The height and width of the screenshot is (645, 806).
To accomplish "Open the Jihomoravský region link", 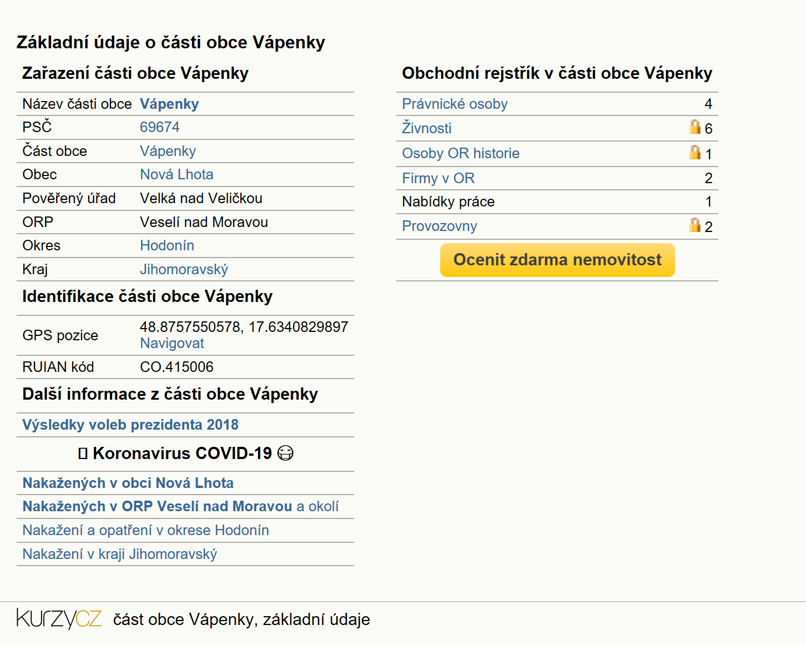I will point(184,269).
